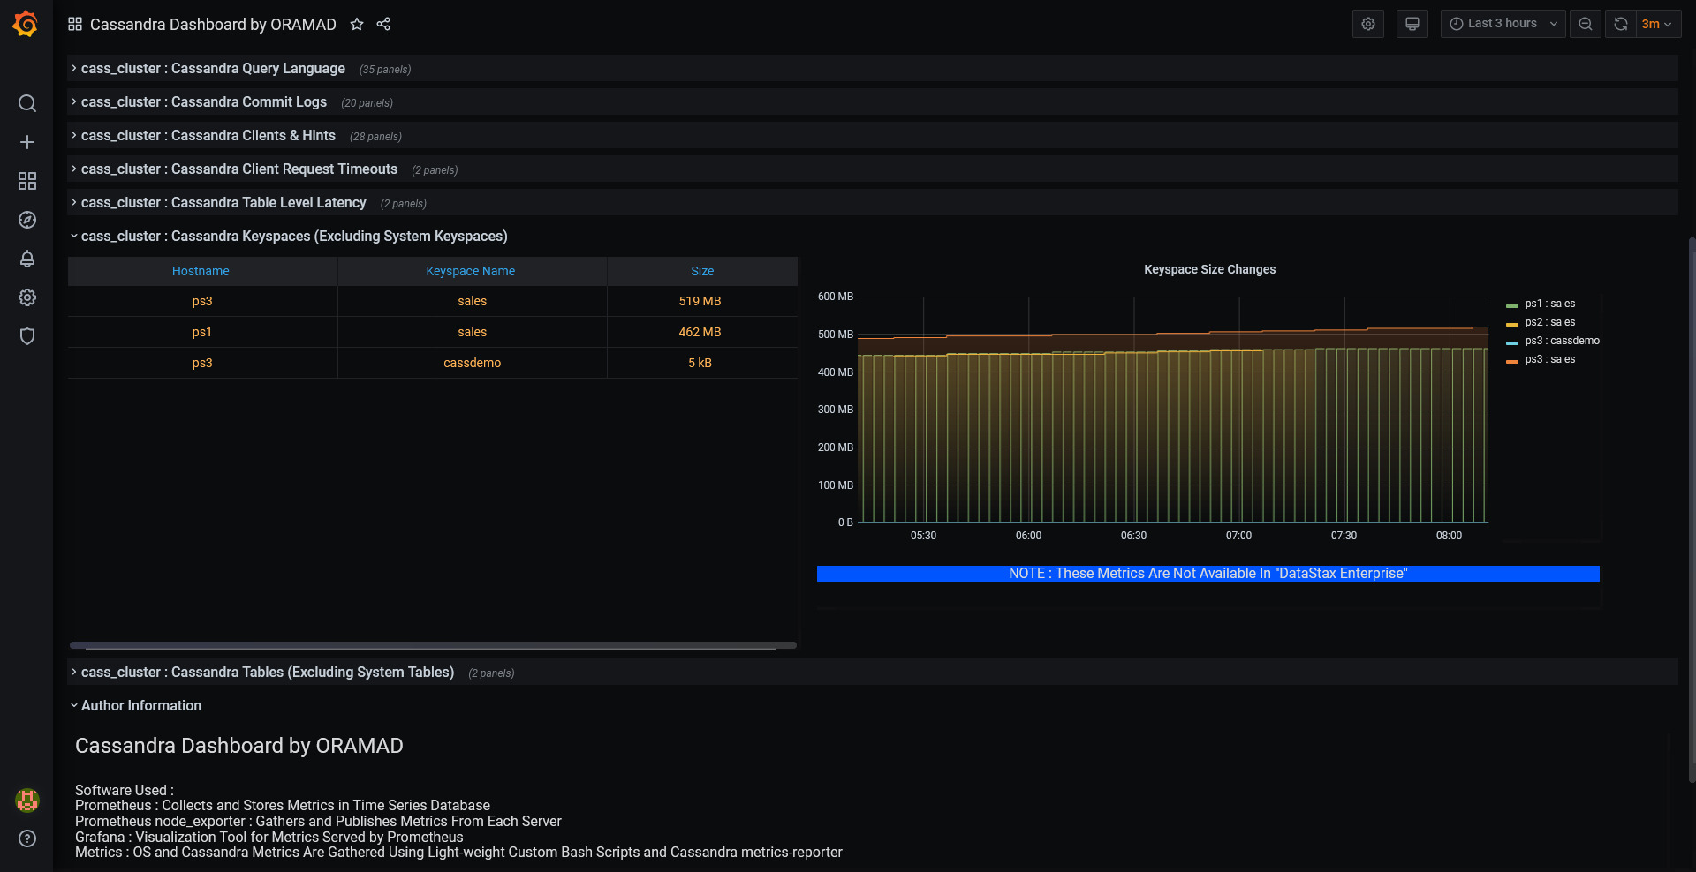Screen dimensions: 1696x872
Task: Open the 3m refresh interval dropdown
Action: (x=1657, y=24)
